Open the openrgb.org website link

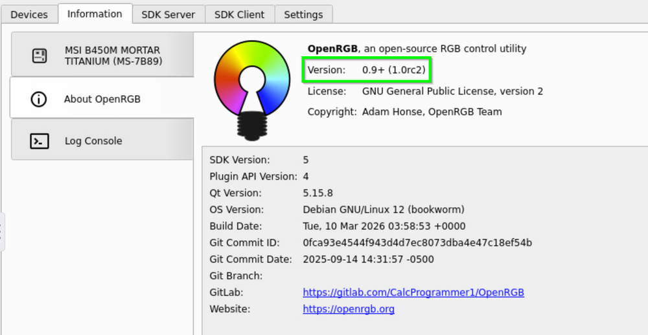pyautogui.click(x=349, y=309)
